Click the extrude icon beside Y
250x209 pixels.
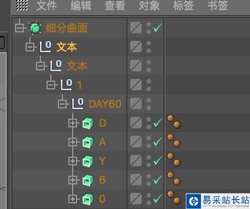pyautogui.click(x=88, y=161)
